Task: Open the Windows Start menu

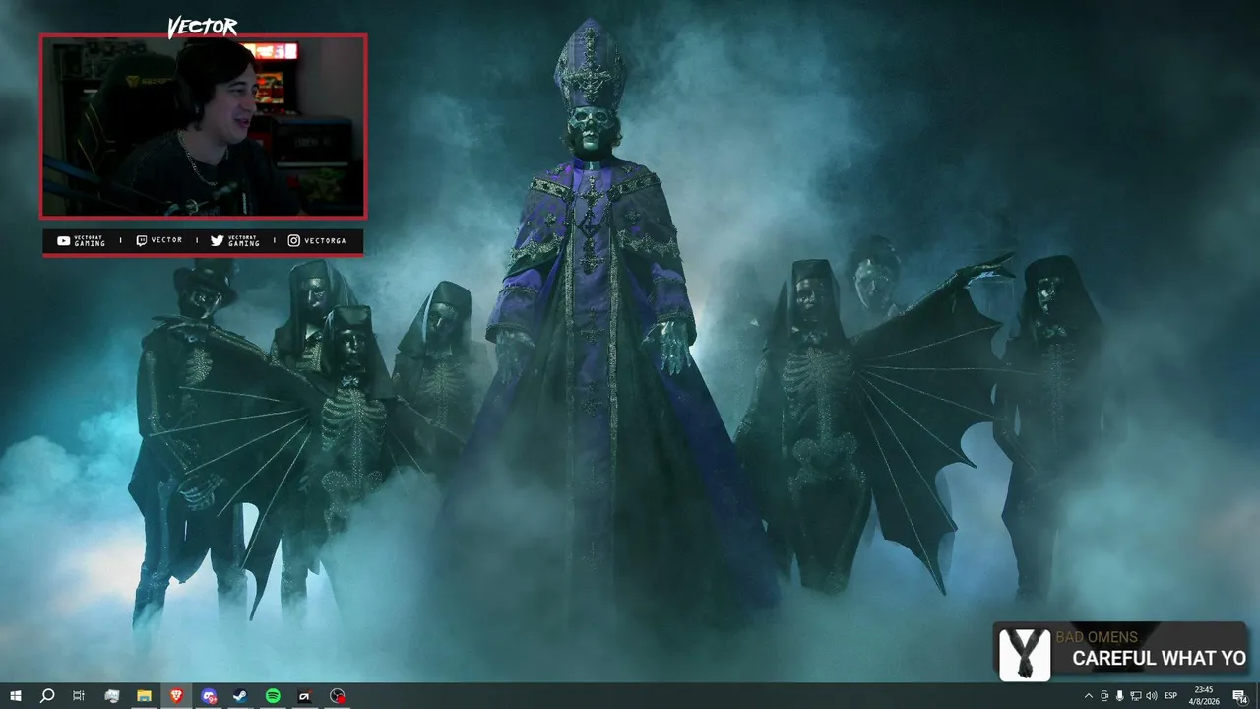Action: pos(16,696)
